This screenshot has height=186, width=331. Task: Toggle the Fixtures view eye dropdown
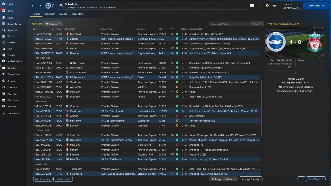[x=53, y=24]
